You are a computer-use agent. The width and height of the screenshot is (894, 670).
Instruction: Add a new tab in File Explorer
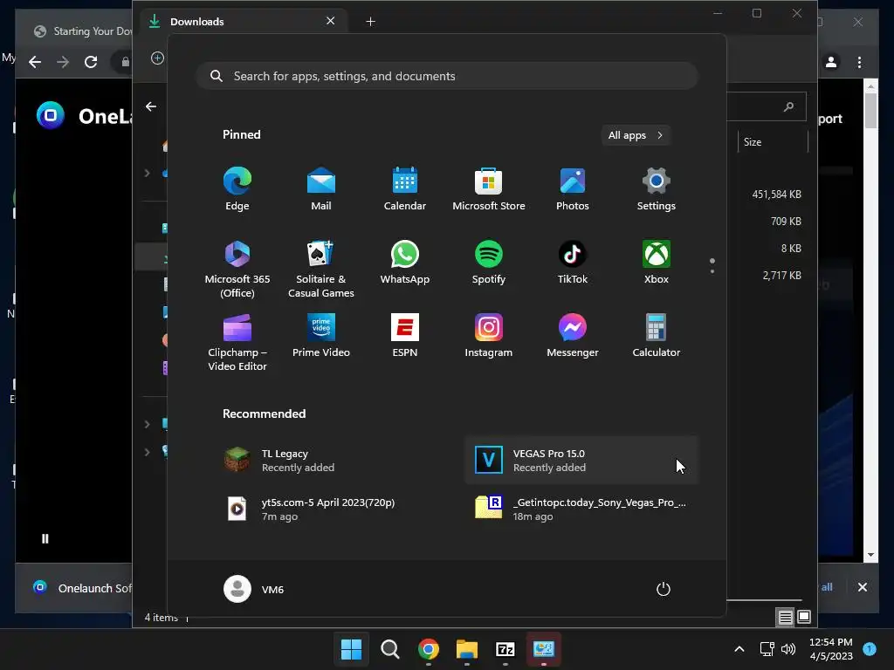click(x=370, y=22)
